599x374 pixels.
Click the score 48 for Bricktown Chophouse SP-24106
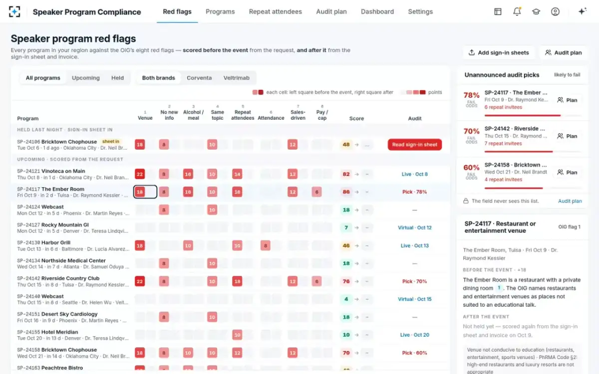(346, 145)
